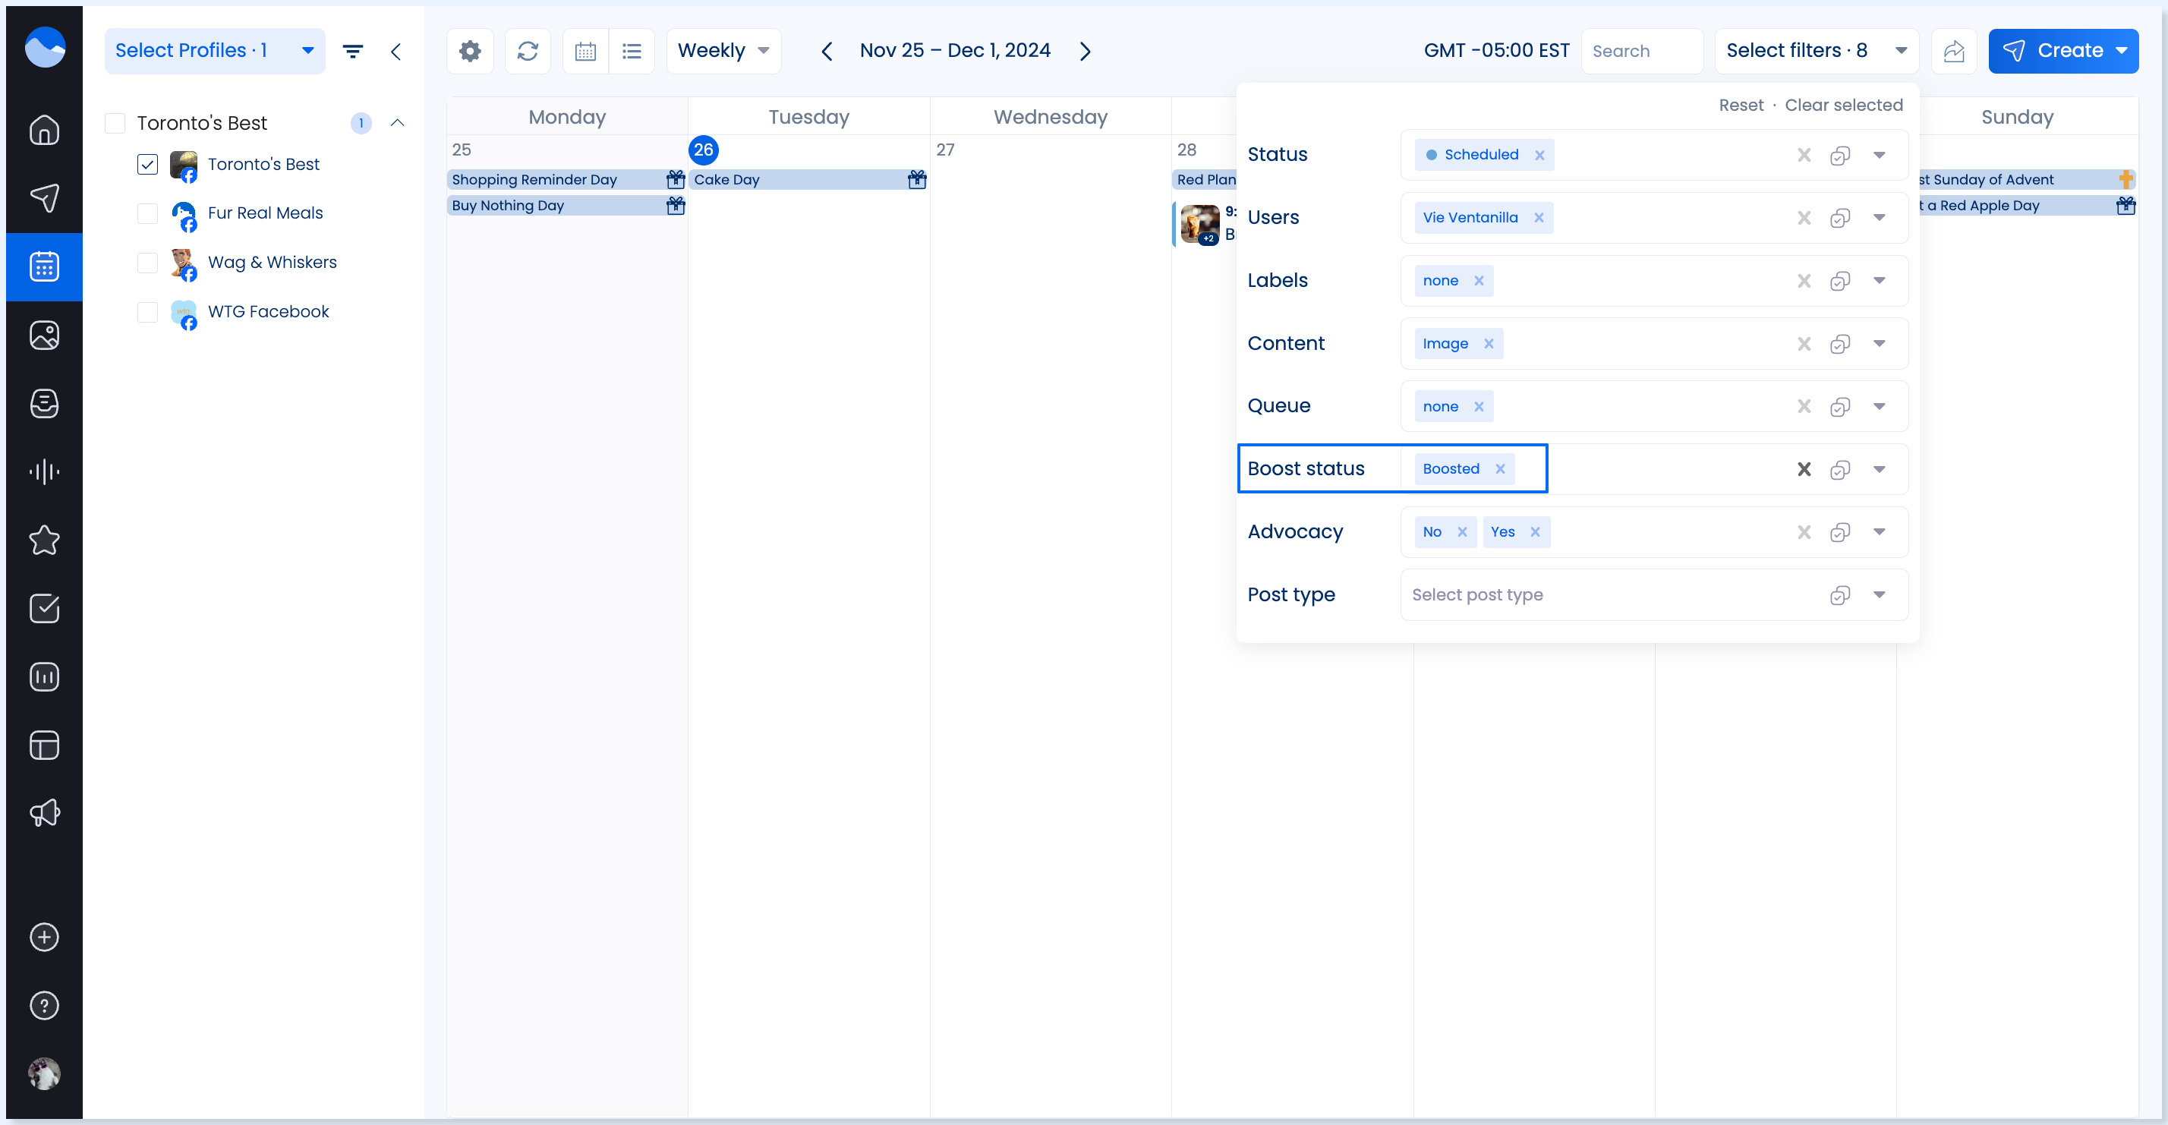Remove the Image content tag
Screen dimensions: 2168x1125
pyautogui.click(x=1489, y=343)
